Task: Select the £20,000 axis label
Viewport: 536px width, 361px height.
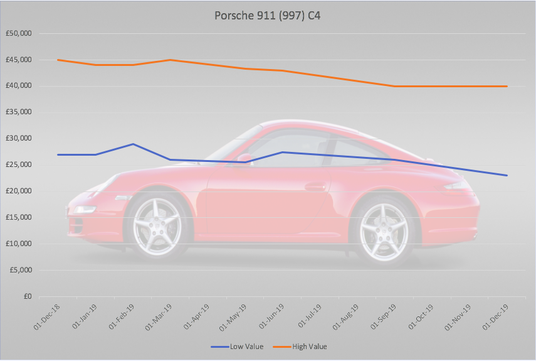Action: pos(19,191)
